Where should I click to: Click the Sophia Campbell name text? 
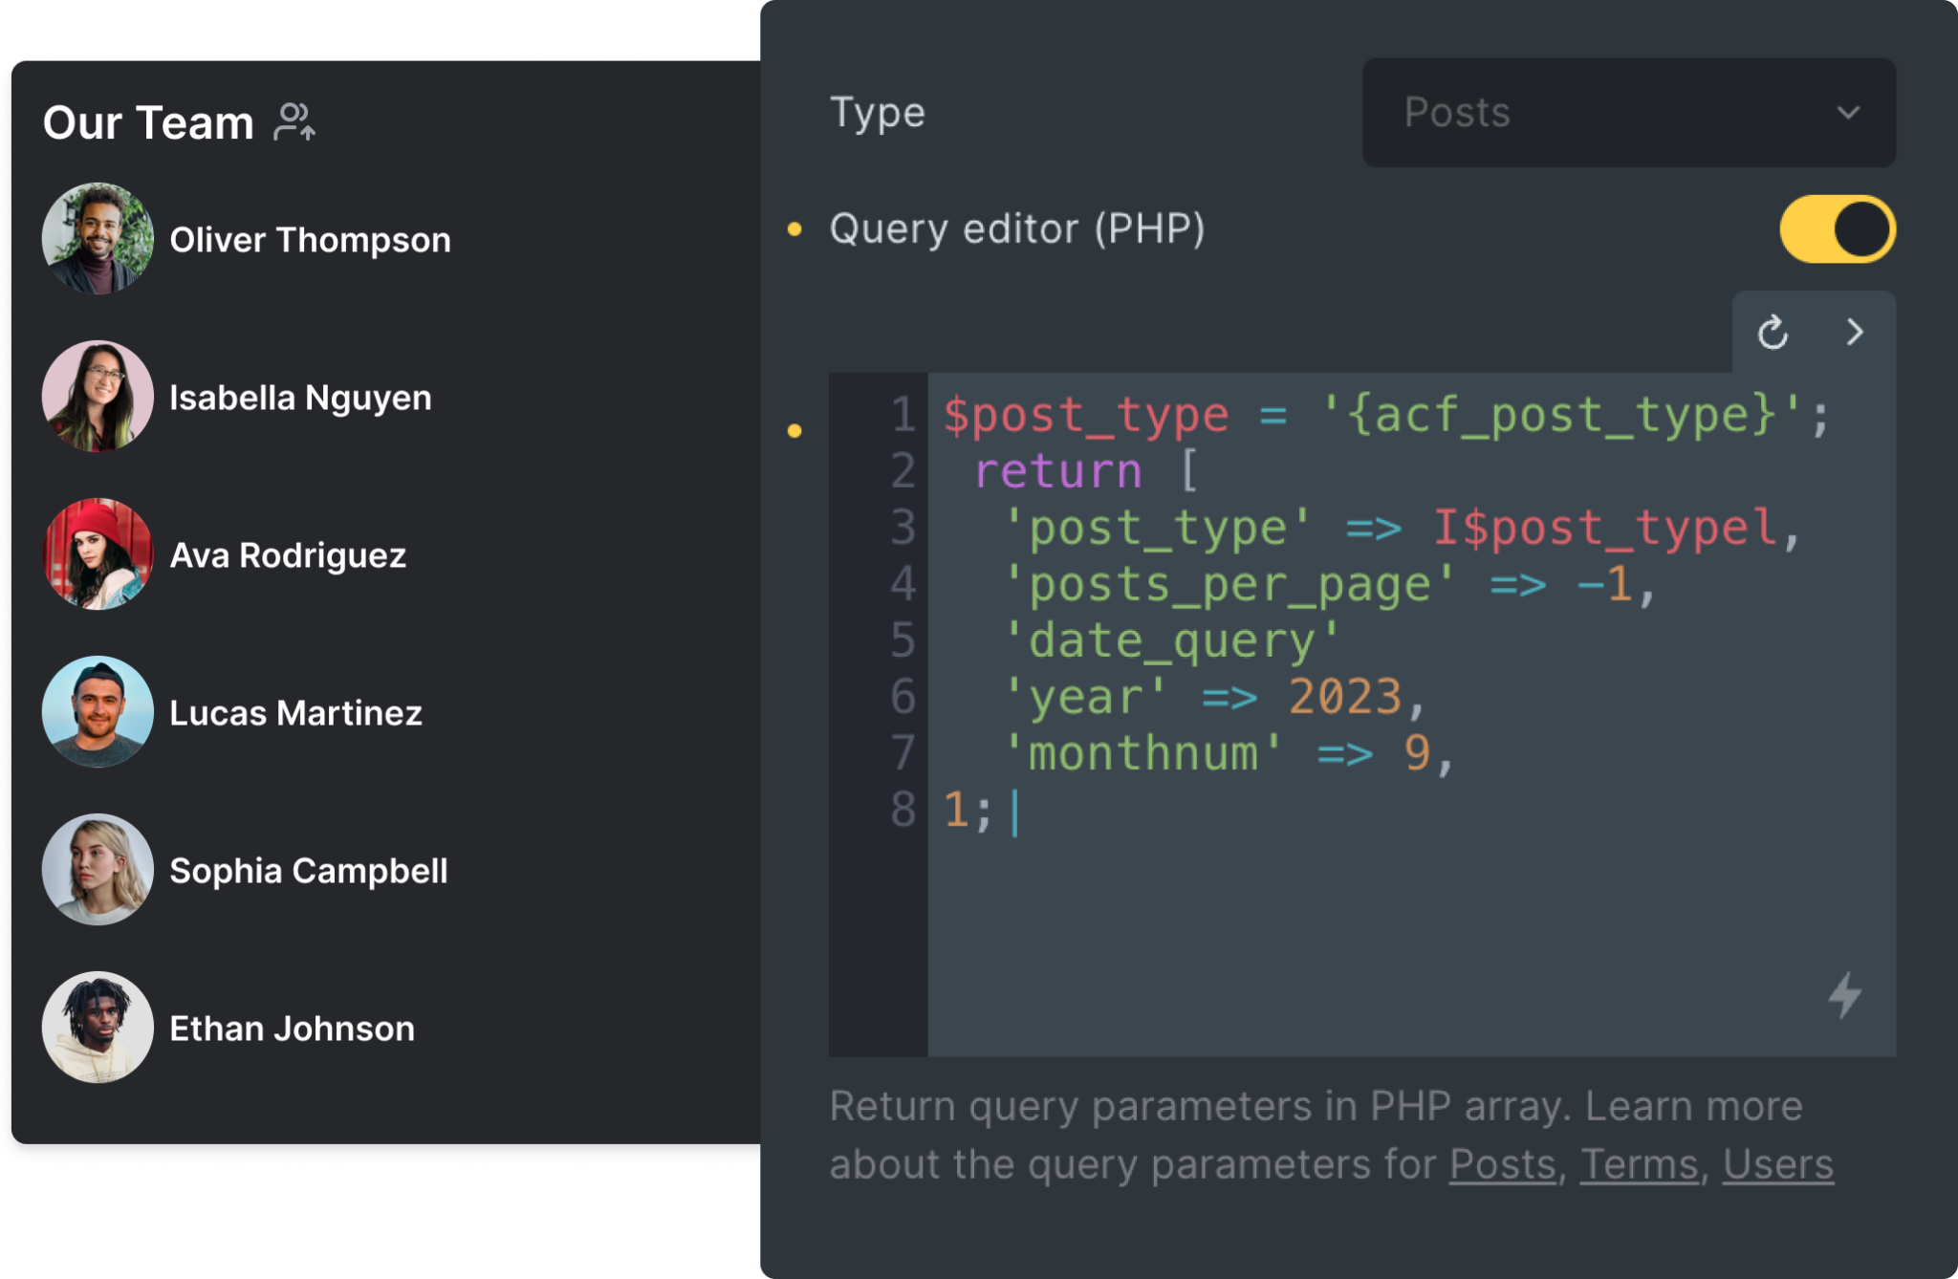pos(308,871)
